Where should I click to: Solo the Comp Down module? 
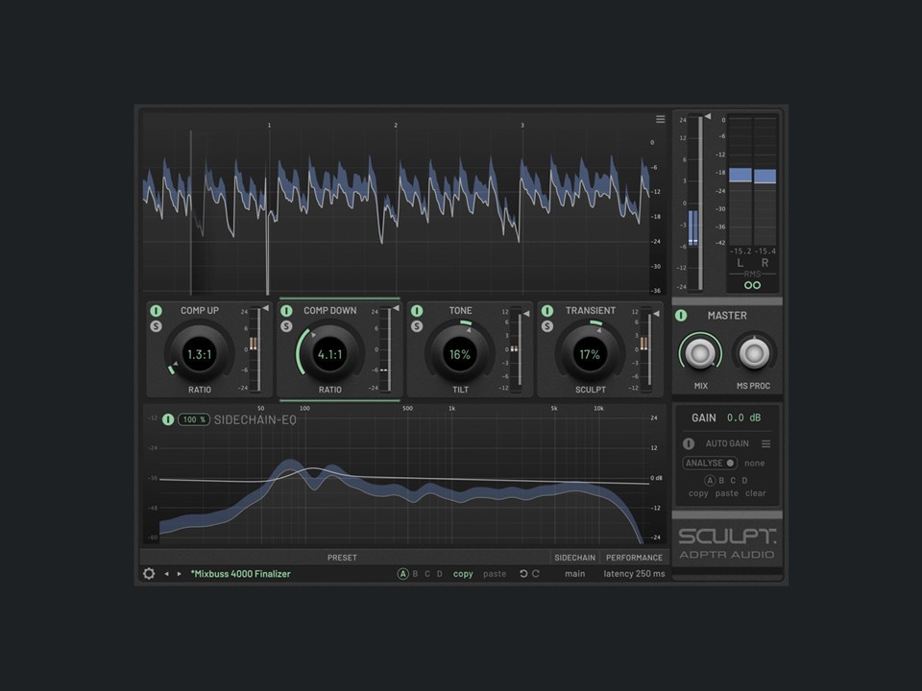286,326
